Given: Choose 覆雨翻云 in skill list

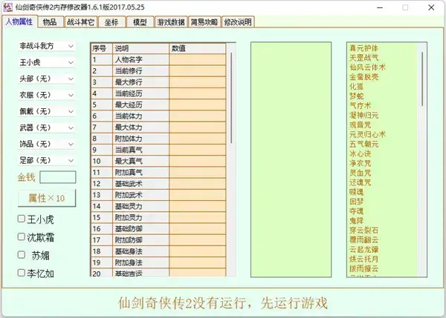Looking at the screenshot, I should coord(363,239).
